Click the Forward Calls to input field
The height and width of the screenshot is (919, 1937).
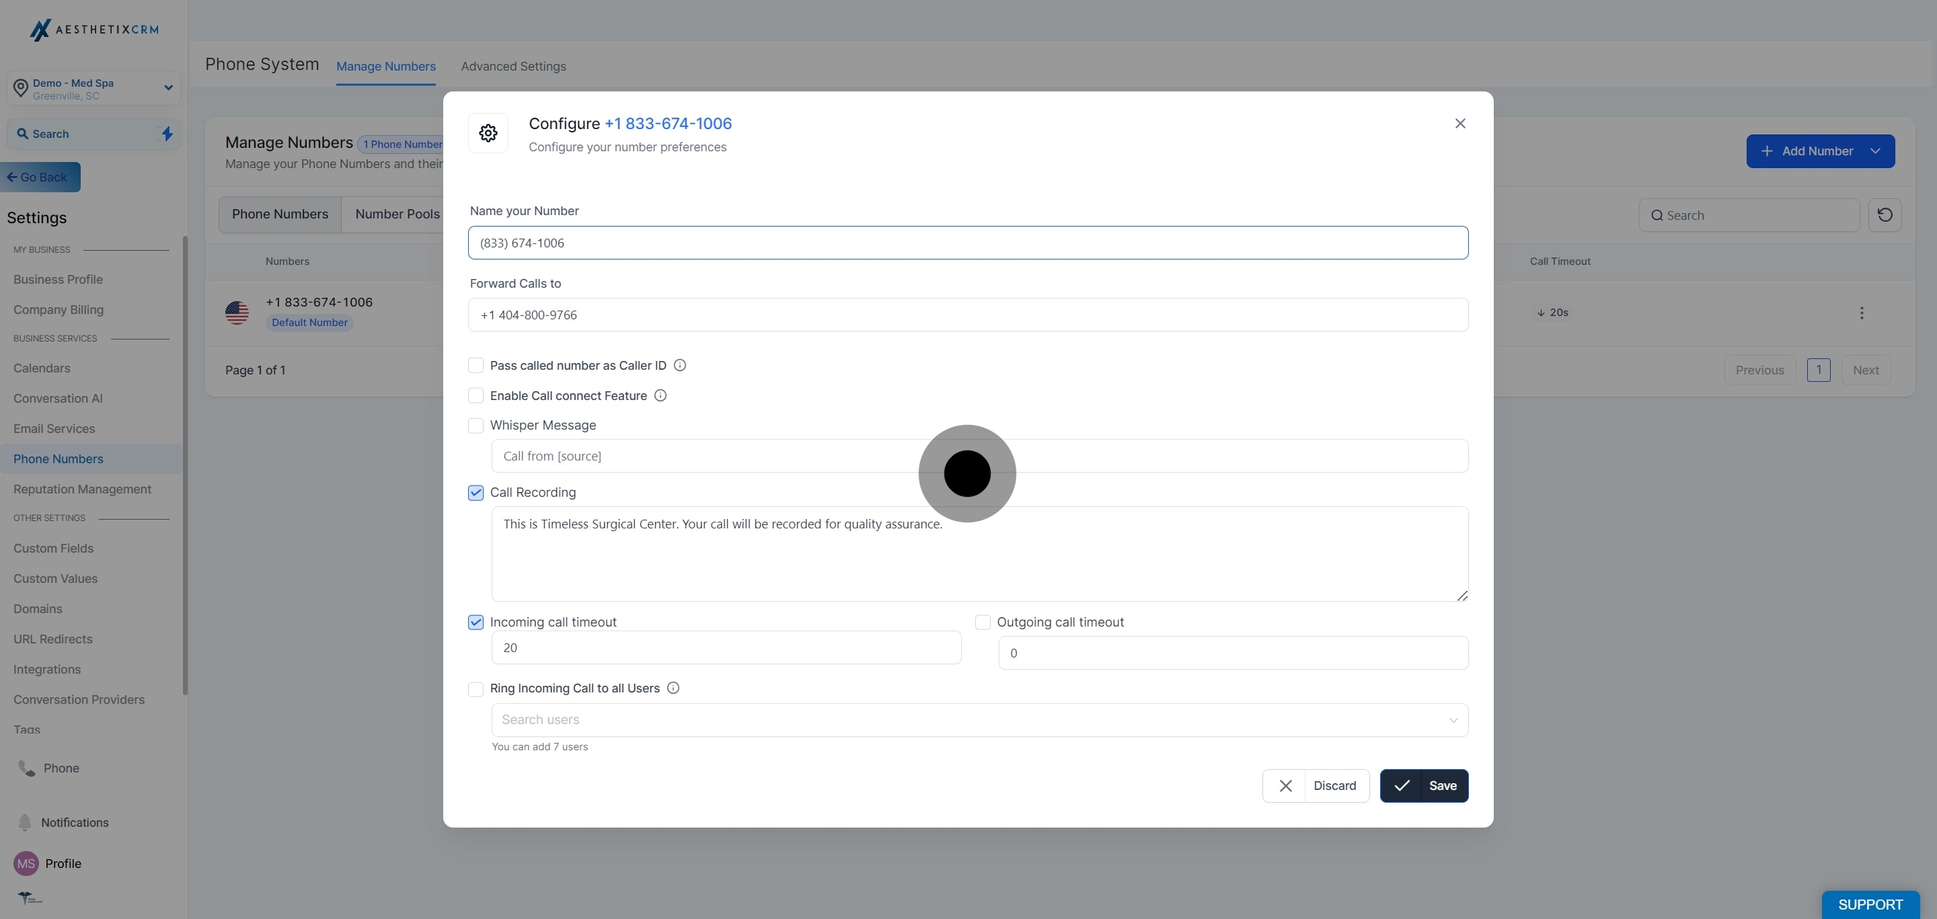point(967,315)
